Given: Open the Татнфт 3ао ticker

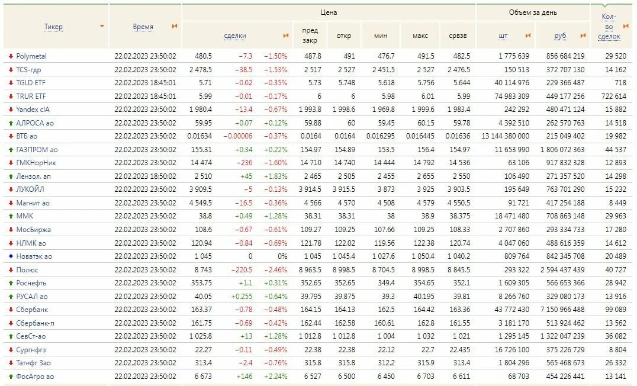Looking at the screenshot, I should [34, 363].
